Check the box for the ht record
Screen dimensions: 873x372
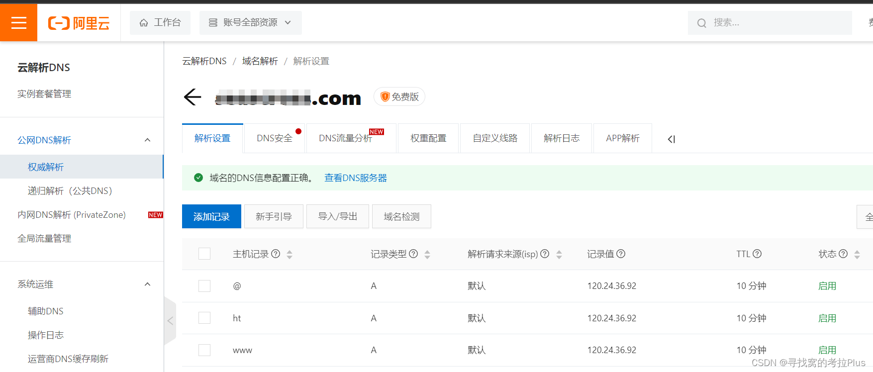204,318
